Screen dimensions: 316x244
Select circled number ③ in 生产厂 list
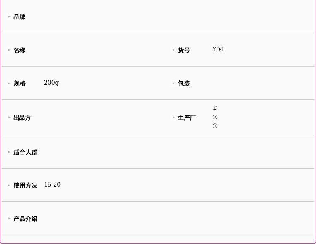tap(215, 126)
